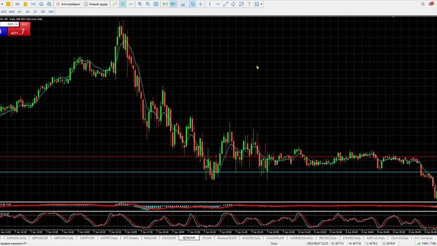
Task: Open the EURUSD Daily chart tab
Action: click(x=16, y=238)
